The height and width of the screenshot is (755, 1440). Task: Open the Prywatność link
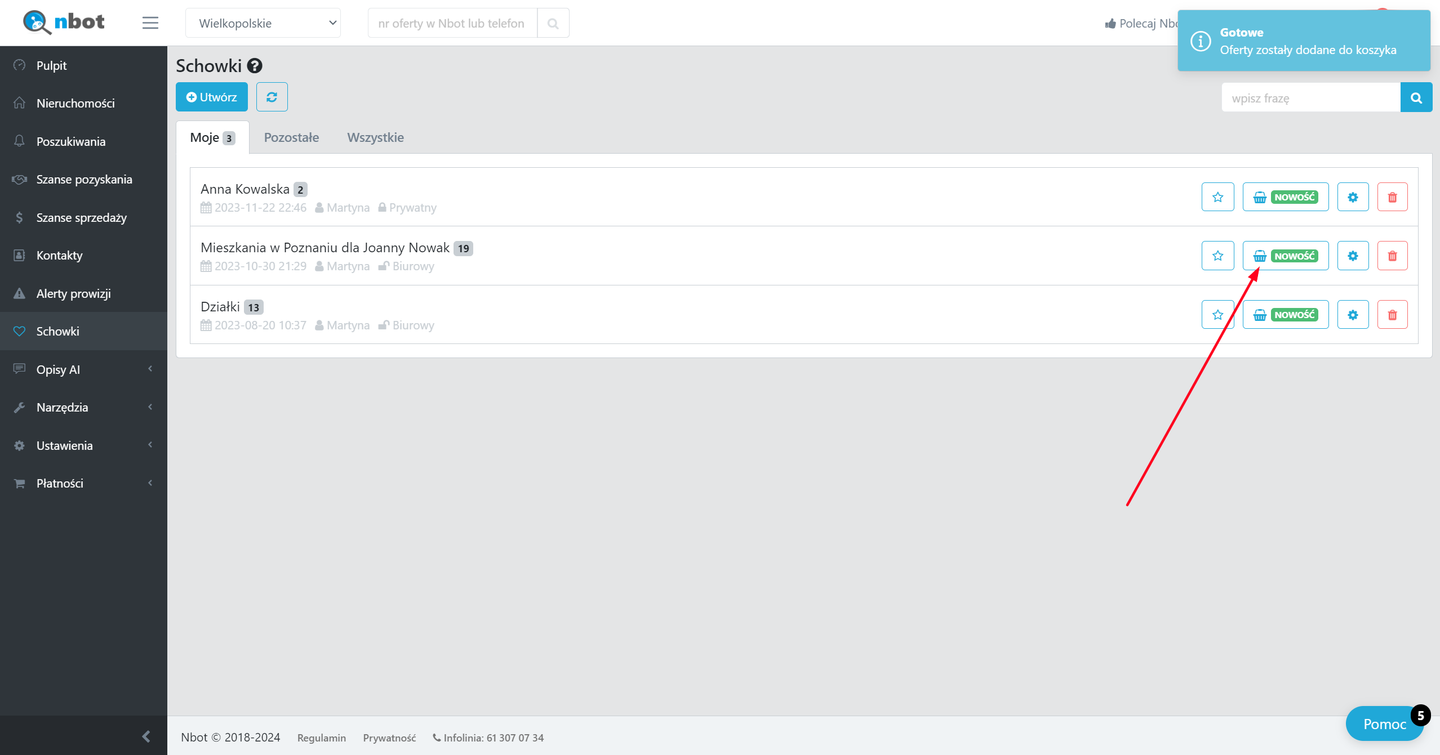click(389, 738)
